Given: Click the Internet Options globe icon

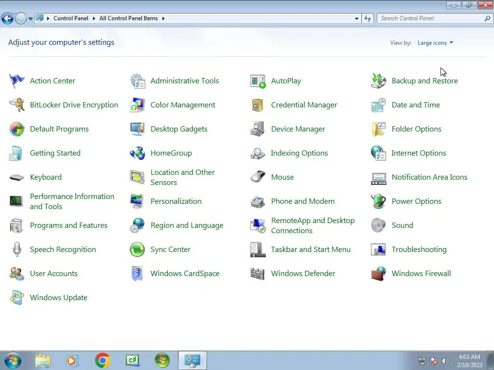Looking at the screenshot, I should coord(378,153).
